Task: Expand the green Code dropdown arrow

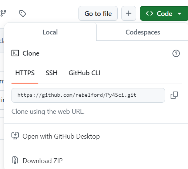Action: click(179, 14)
